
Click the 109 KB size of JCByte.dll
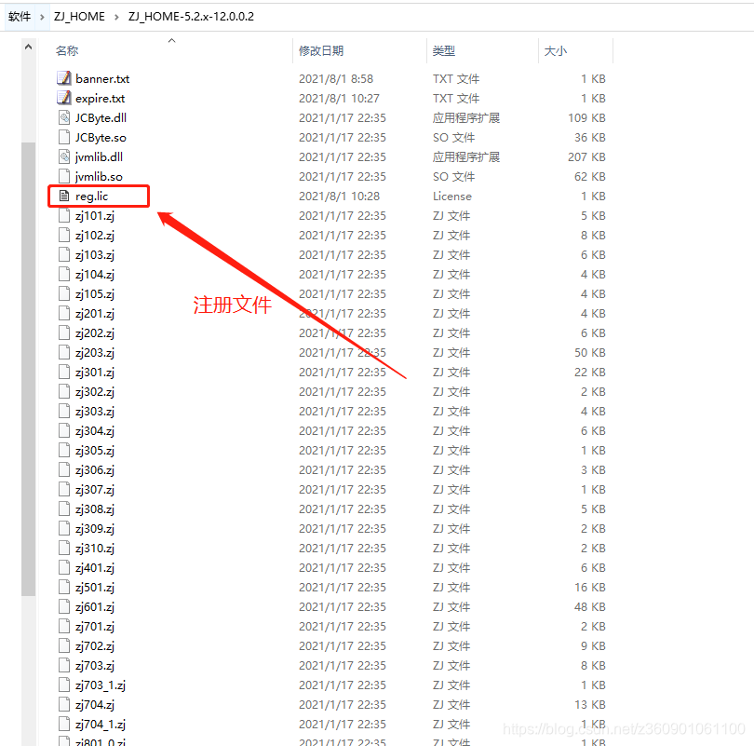[x=586, y=117]
